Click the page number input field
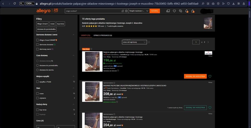The width and height of the screenshot is (251, 128). [196, 42]
